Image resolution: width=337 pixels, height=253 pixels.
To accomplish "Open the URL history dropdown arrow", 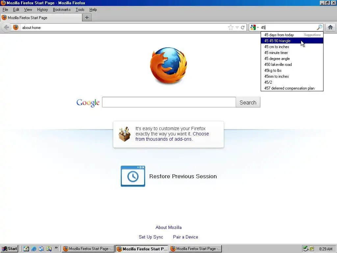I will (x=237, y=27).
